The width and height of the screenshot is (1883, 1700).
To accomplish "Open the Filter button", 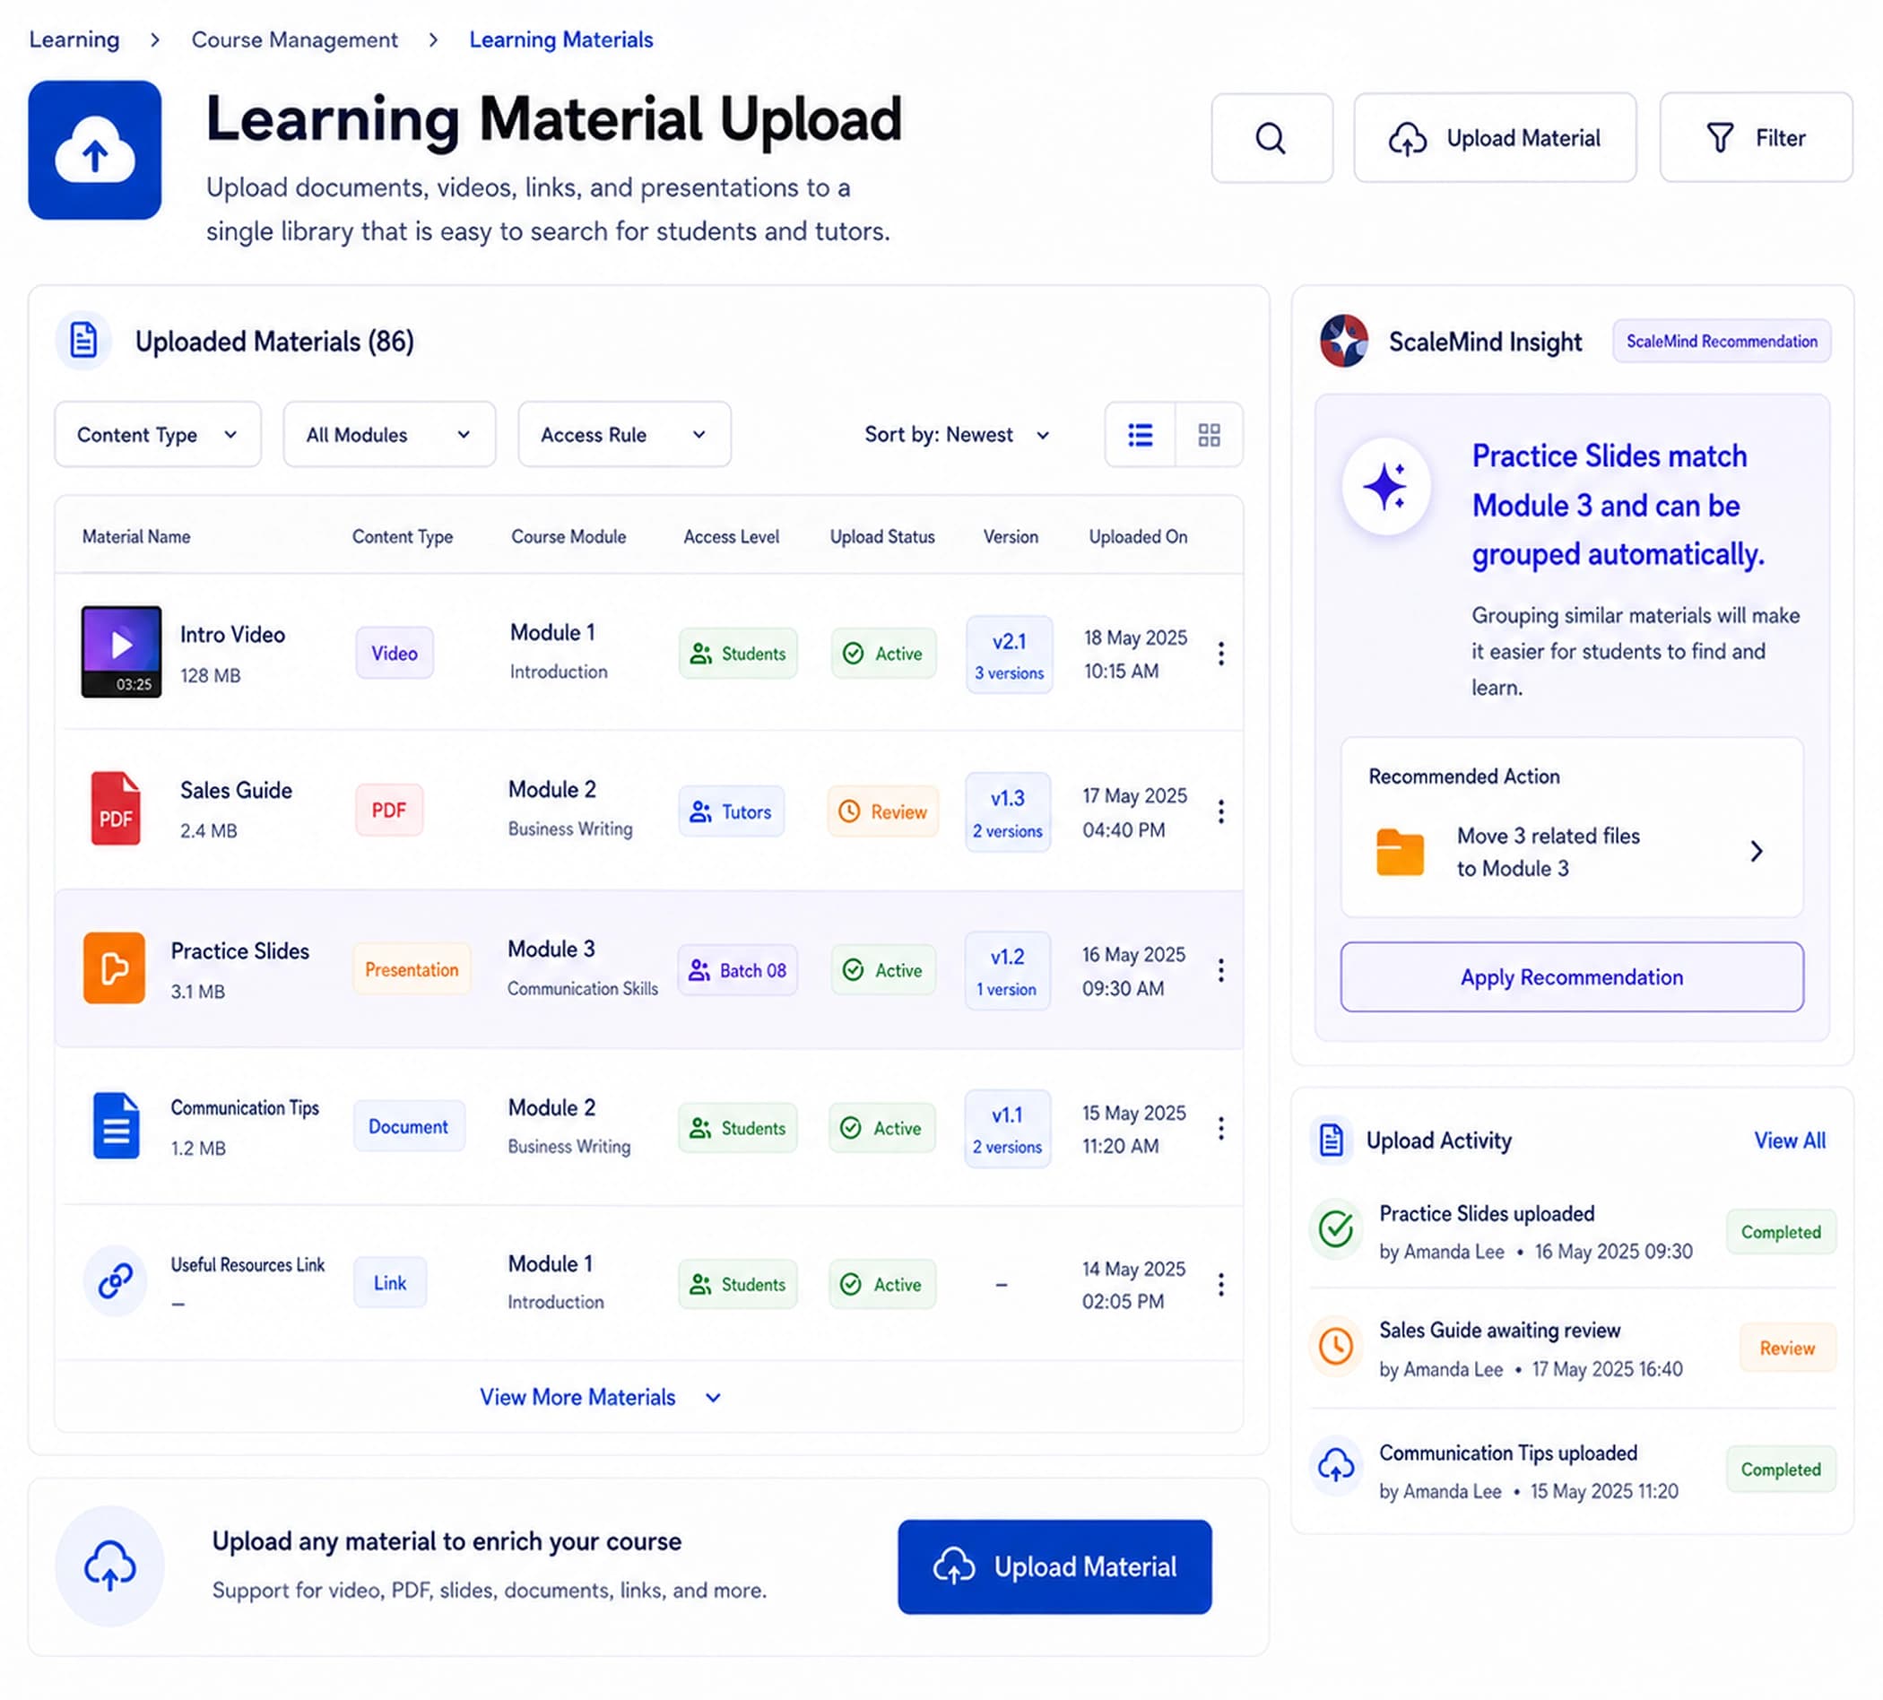I will coord(1755,138).
